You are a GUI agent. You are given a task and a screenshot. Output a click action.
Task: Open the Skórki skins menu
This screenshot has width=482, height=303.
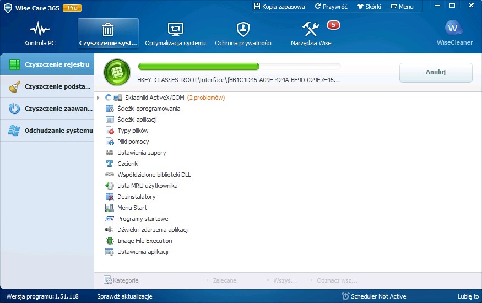369,7
